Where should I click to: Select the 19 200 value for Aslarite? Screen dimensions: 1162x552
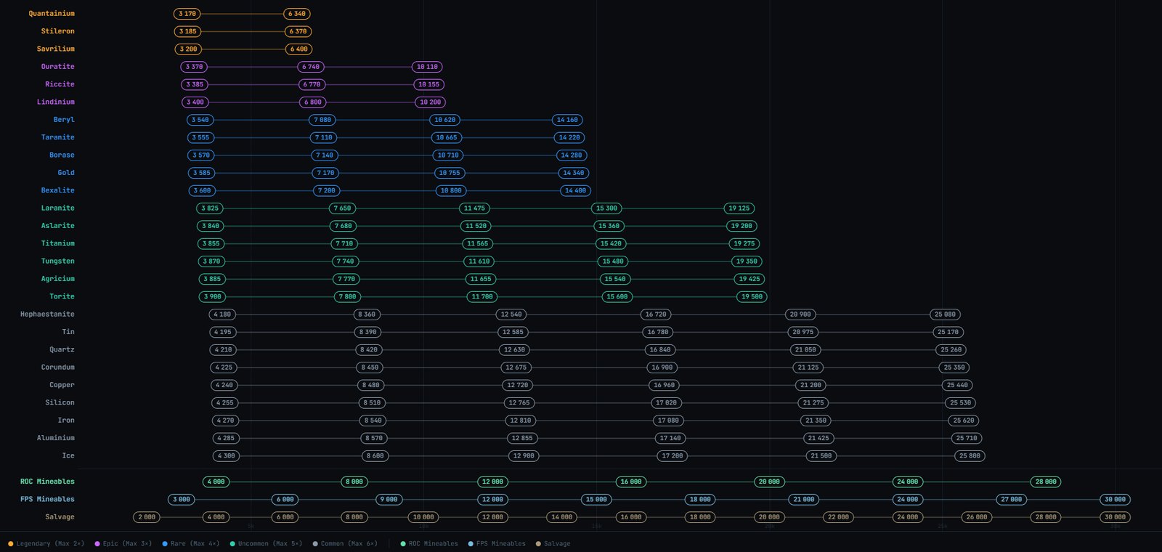742,226
